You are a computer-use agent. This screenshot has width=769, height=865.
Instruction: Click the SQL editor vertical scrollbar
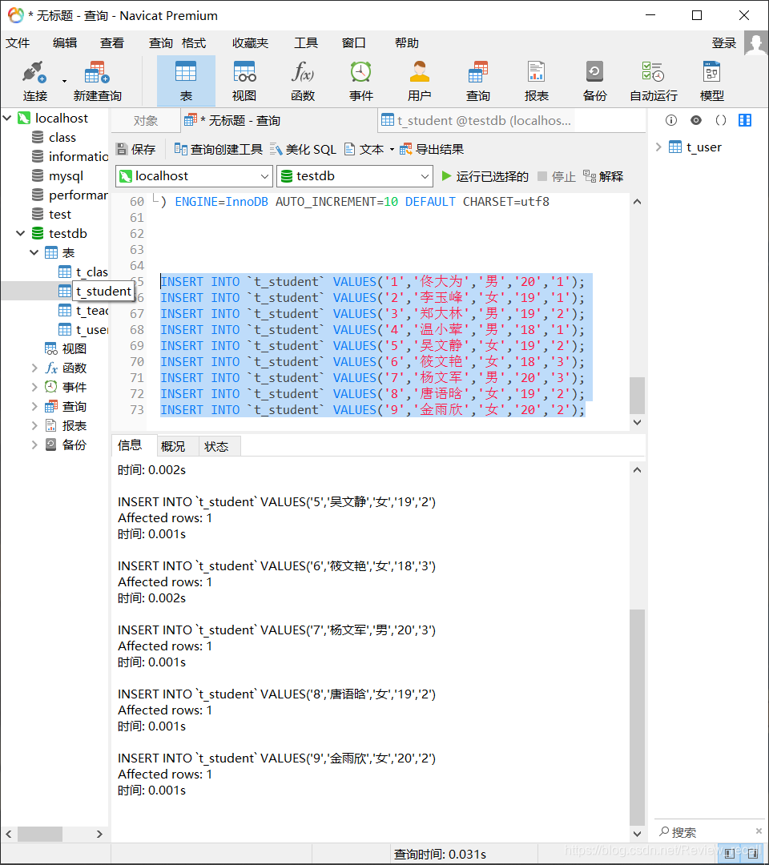pyautogui.click(x=637, y=395)
